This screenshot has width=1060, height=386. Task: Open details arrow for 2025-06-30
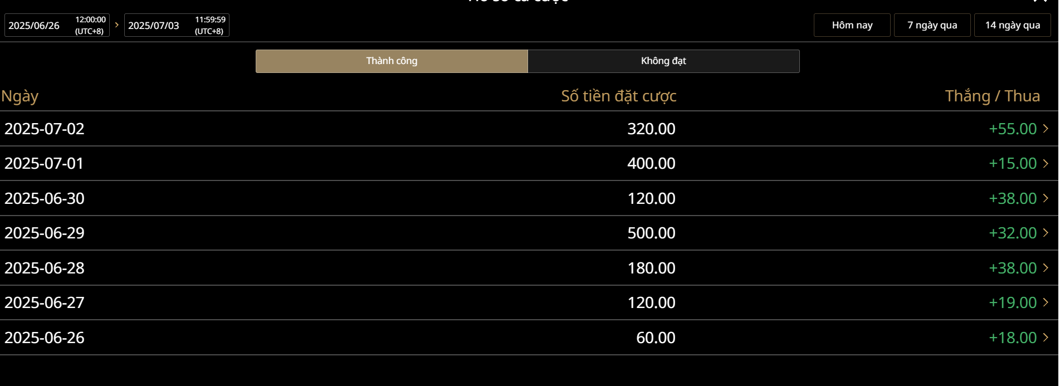pos(1046,198)
